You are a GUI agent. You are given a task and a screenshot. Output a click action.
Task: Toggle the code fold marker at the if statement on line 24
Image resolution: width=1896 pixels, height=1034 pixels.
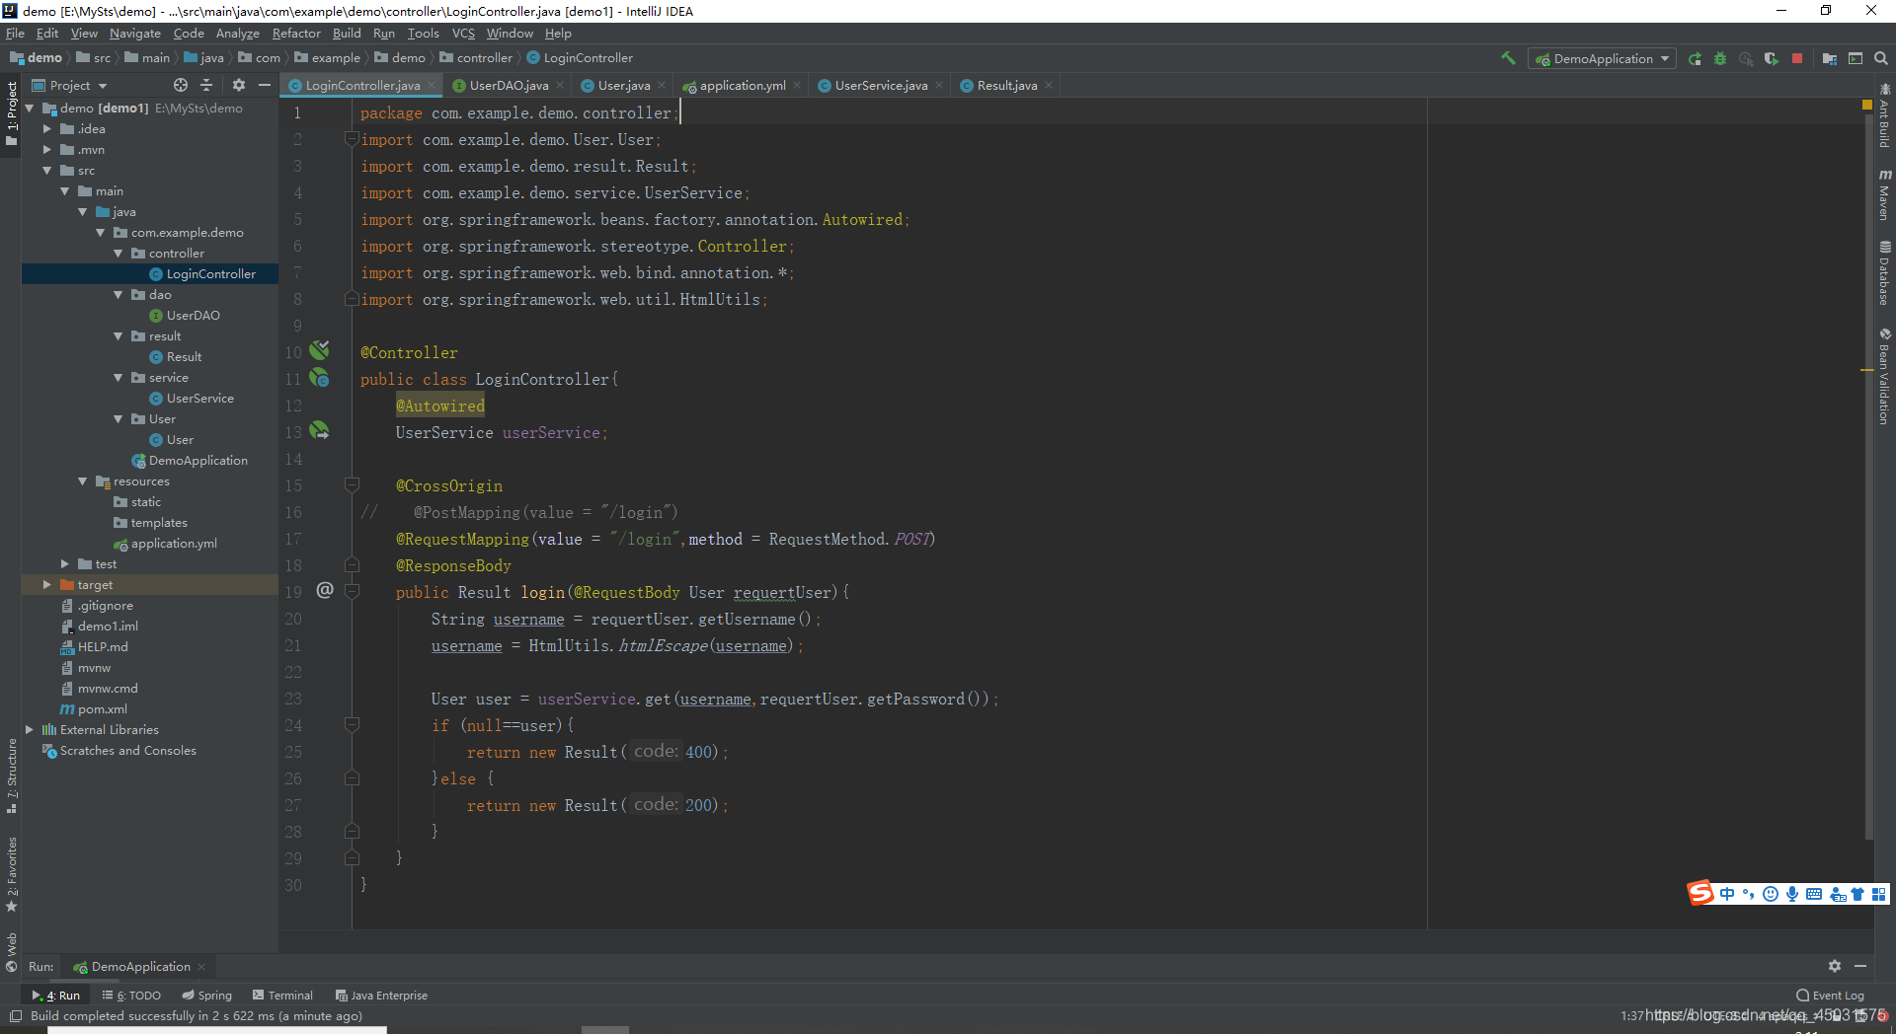pos(351,724)
